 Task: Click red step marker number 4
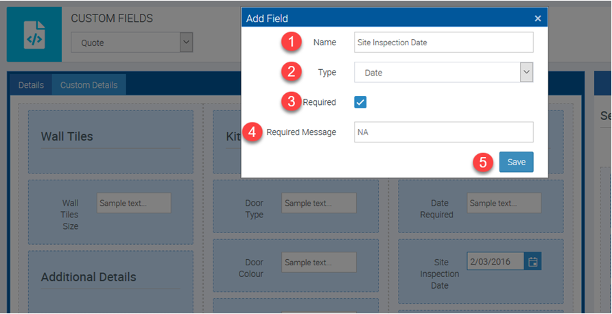pos(255,132)
